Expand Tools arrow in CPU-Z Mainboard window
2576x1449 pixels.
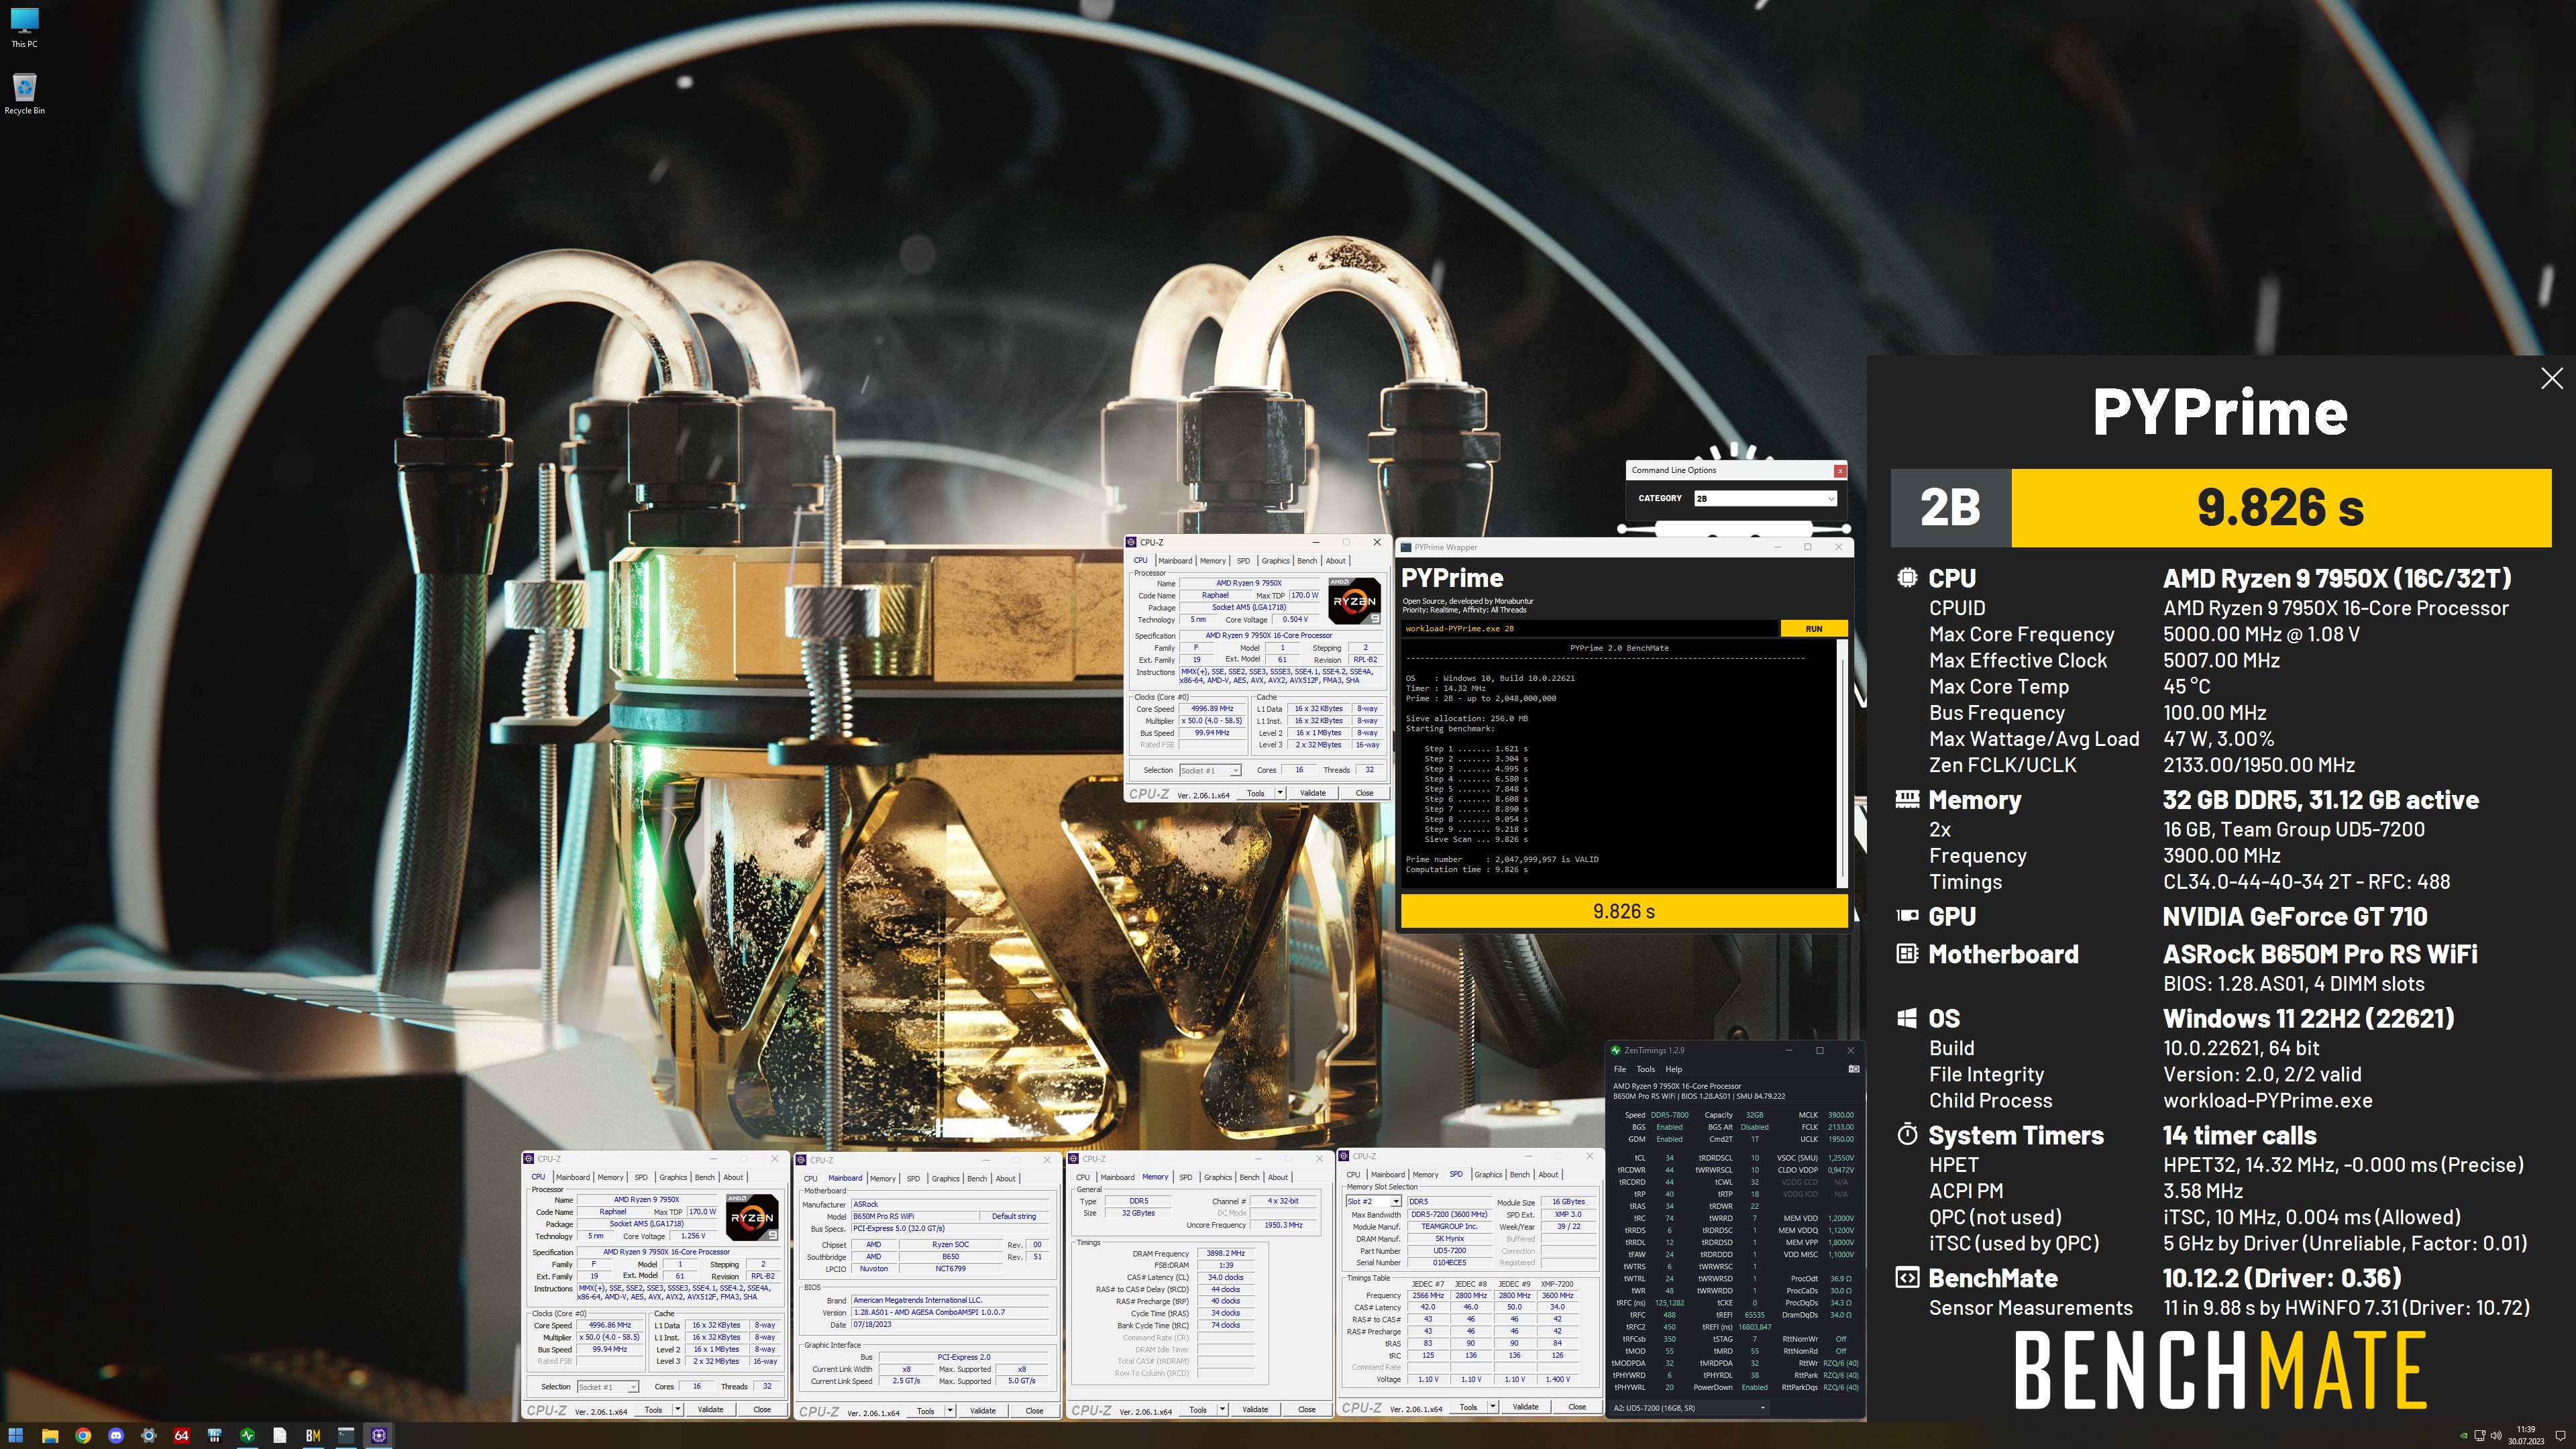tap(949, 1411)
